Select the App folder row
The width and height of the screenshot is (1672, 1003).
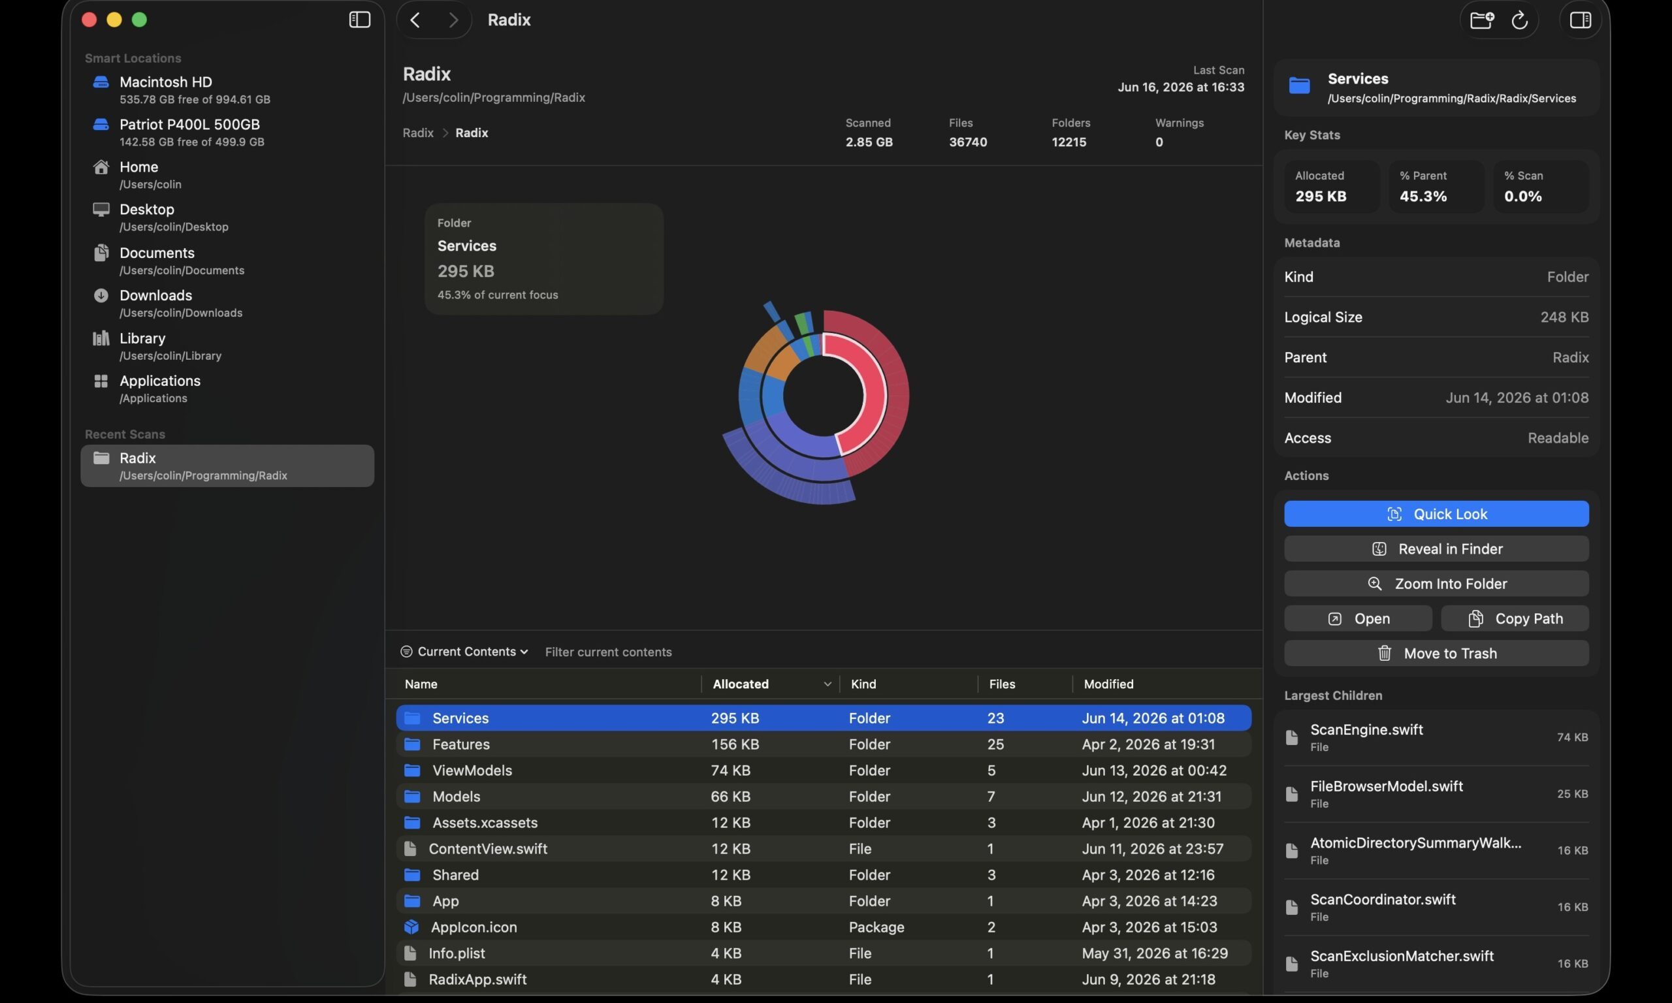tap(823, 901)
